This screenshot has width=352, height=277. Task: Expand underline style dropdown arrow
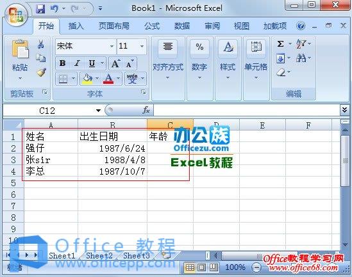[x=102, y=63]
